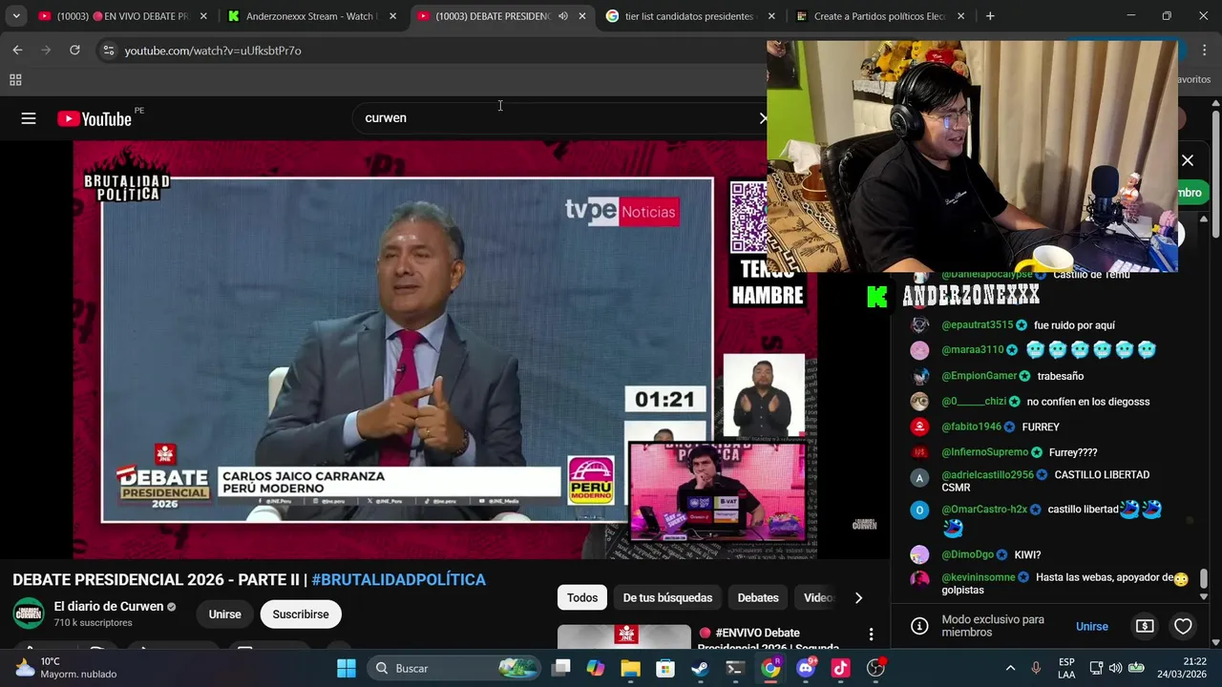Subscribe with the Suscribirse button
This screenshot has height=687, width=1222.
pos(301,614)
